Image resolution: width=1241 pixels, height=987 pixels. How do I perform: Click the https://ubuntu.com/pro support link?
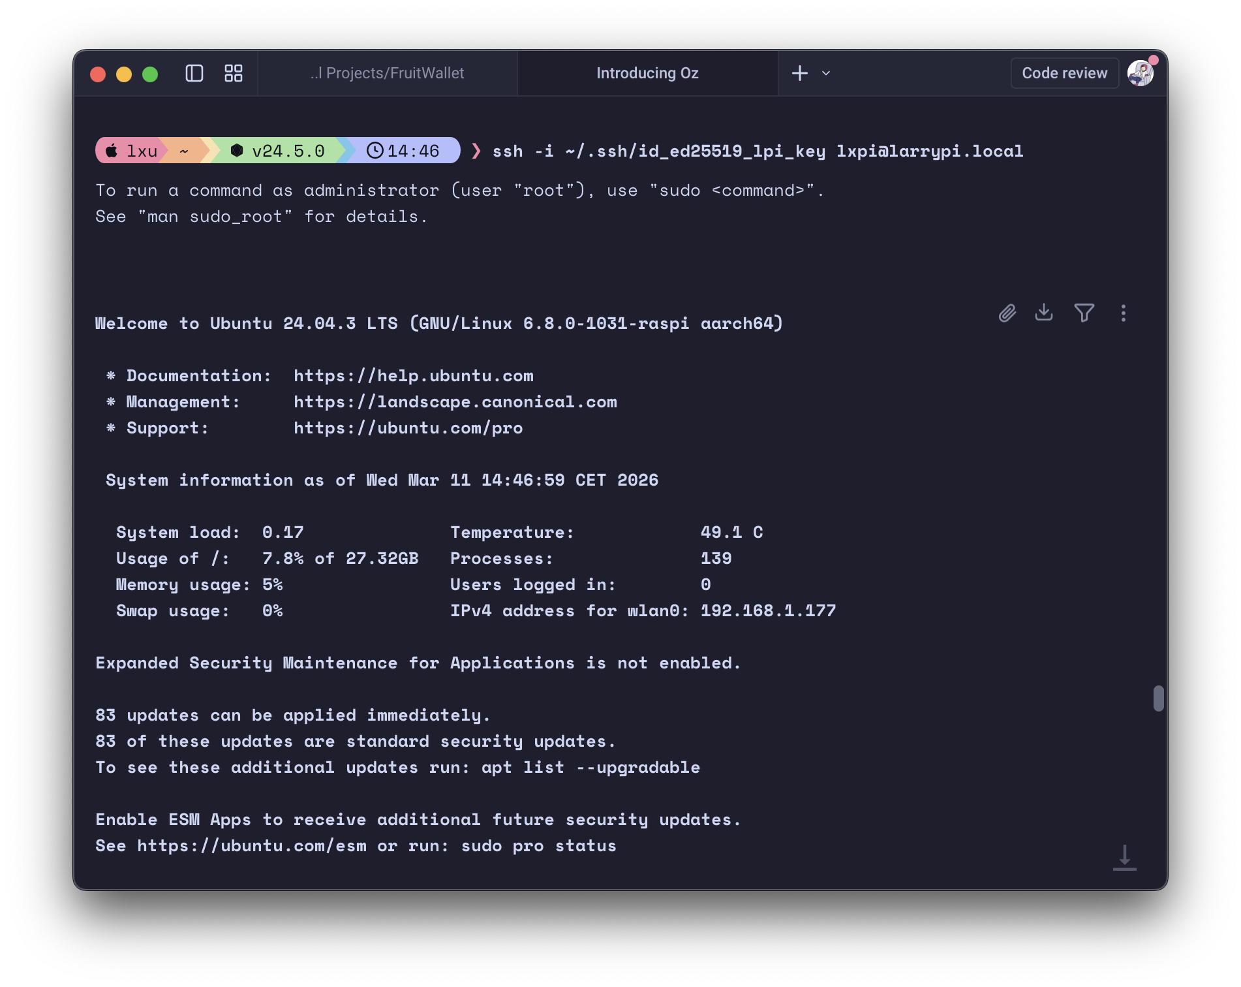(x=408, y=428)
